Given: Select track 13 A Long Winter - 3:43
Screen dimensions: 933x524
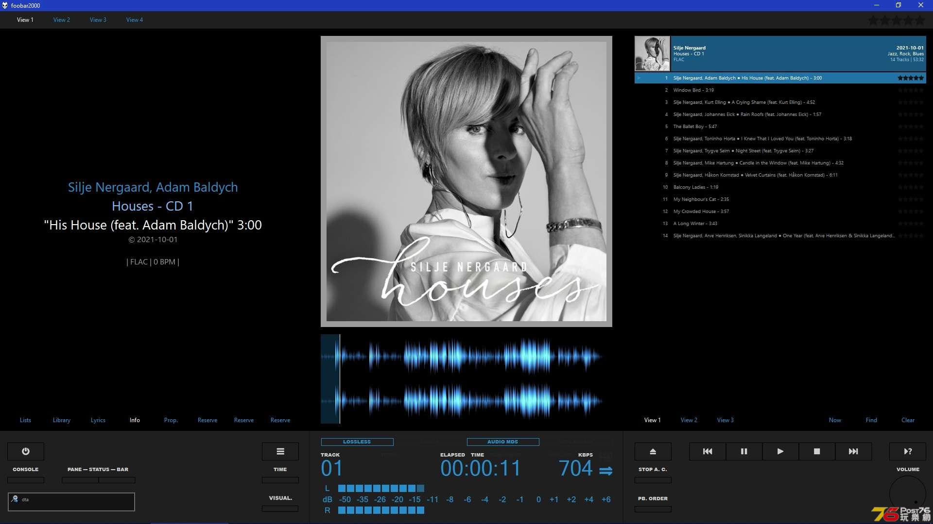Looking at the screenshot, I should click(780, 224).
